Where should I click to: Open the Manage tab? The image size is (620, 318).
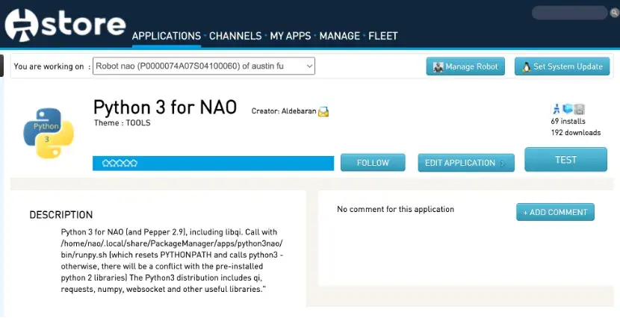tap(340, 36)
